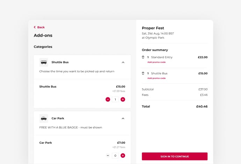Remove Shuttle Bus with its trash icon
This screenshot has width=241, height=164.
[143, 73]
